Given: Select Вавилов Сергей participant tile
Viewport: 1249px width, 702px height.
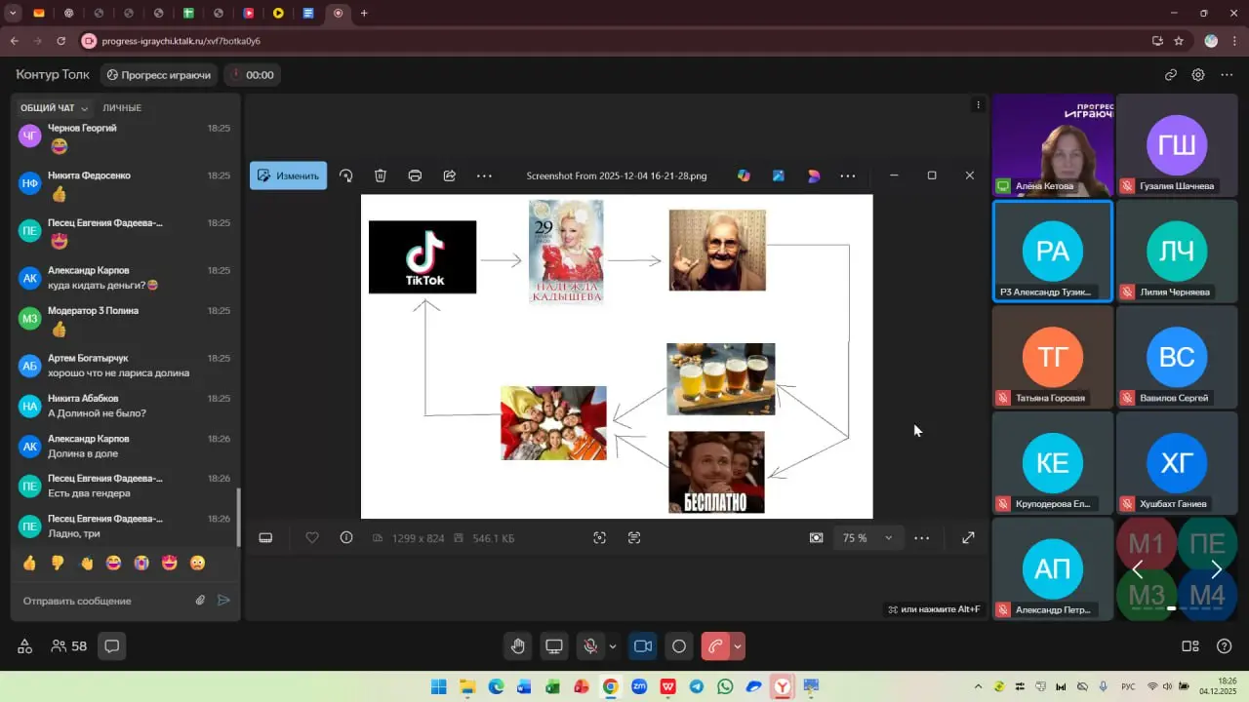Looking at the screenshot, I should (1177, 357).
